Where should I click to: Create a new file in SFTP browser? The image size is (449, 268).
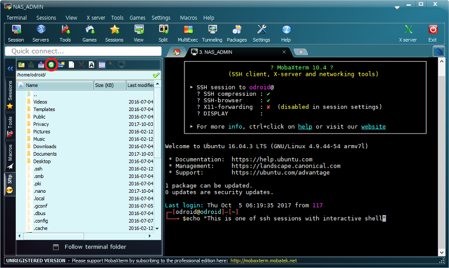[71, 65]
